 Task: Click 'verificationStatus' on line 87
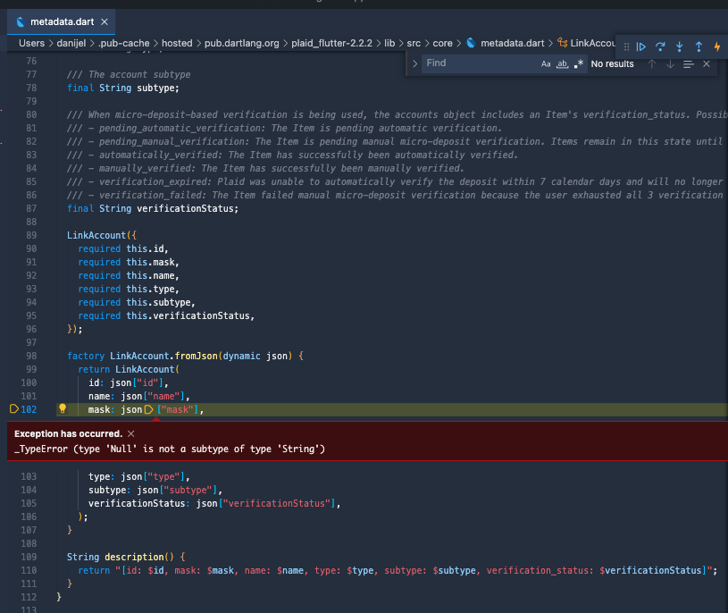click(185, 208)
